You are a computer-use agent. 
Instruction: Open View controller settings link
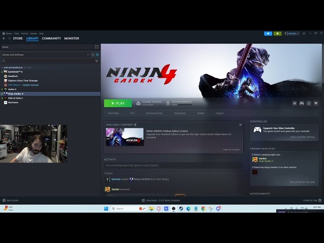click(303, 137)
